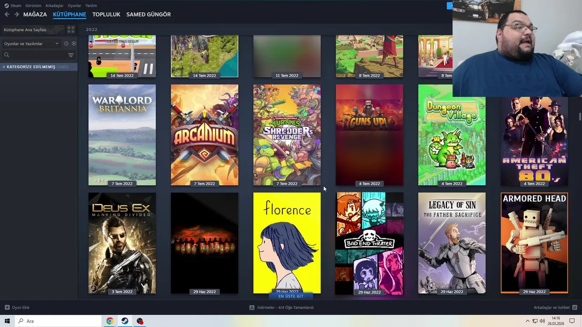Toggle ready-to-play filter icon

74,44
